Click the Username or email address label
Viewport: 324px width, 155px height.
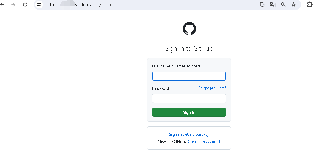(176, 66)
